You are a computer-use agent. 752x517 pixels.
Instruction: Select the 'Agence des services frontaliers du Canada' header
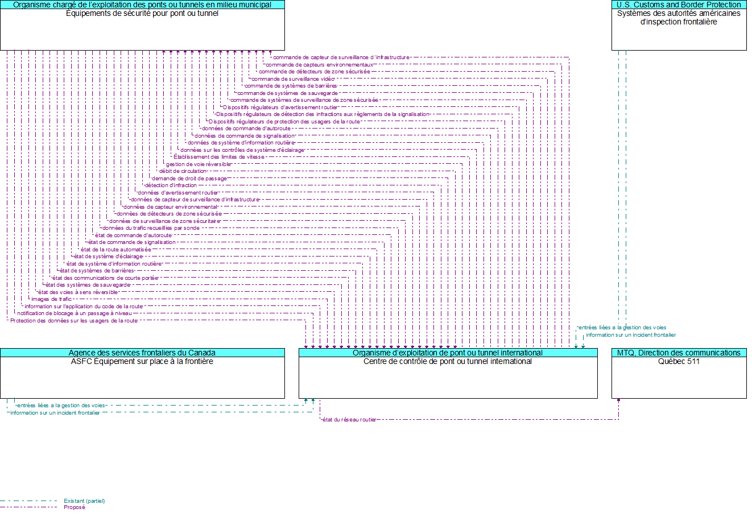tap(142, 353)
